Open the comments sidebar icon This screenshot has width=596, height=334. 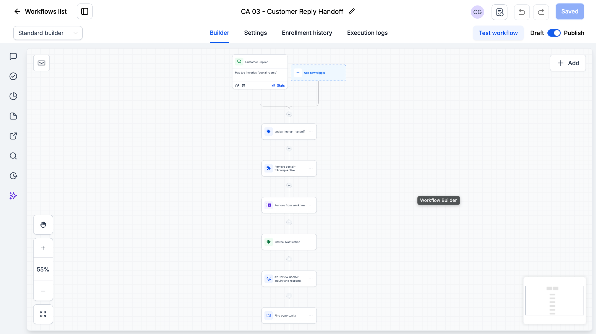pyautogui.click(x=13, y=56)
